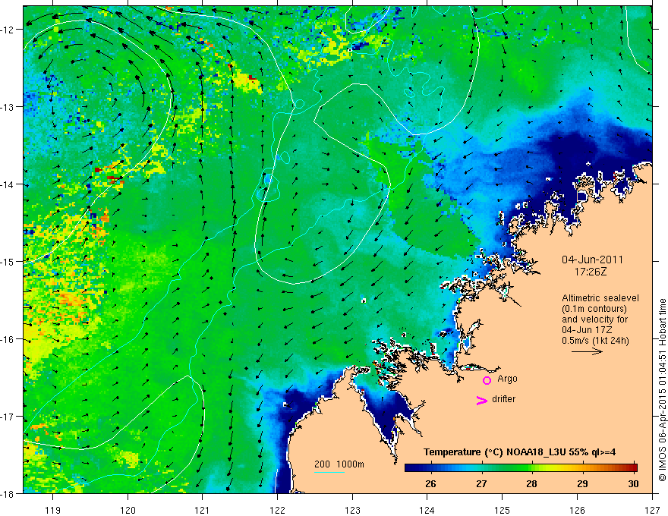Click the magenta drifter arrow symbol
The width and height of the screenshot is (668, 516).
[482, 400]
